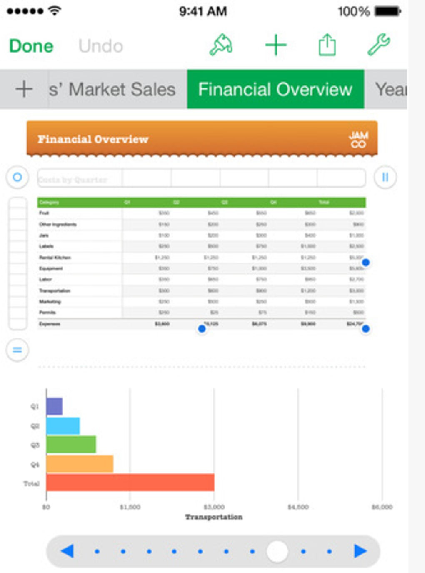
Task: Tap the Insert plus icon in toolbar
Action: coord(276,45)
